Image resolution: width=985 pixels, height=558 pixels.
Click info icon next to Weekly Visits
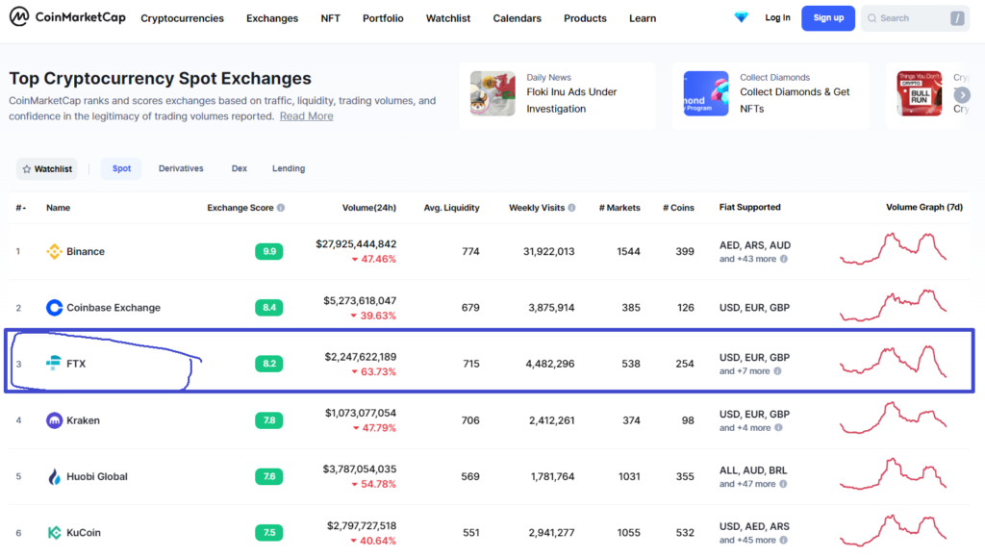(x=571, y=208)
